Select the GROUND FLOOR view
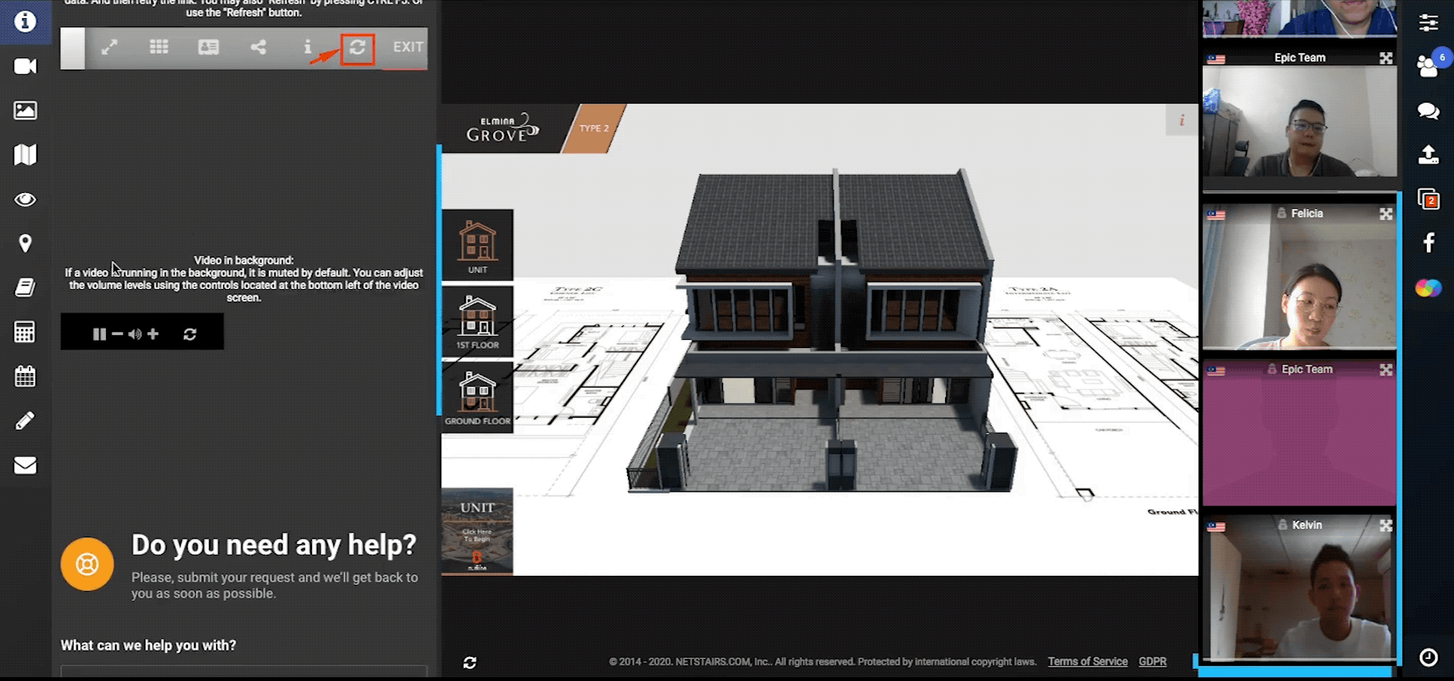Viewport: 1454px width, 681px height. (477, 397)
